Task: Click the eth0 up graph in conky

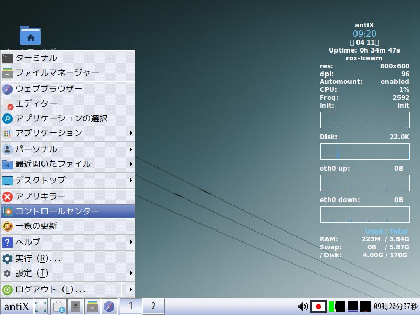Action: [x=365, y=183]
